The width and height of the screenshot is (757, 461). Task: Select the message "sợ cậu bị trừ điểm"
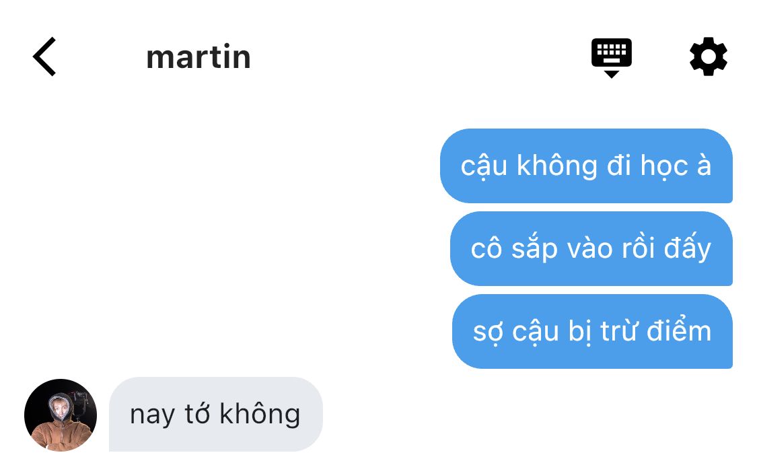[x=592, y=331]
